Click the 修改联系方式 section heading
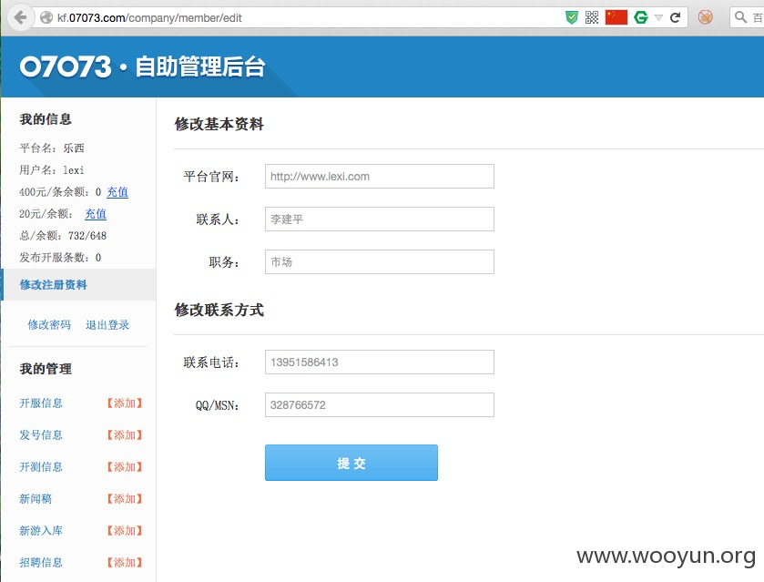This screenshot has height=582, width=764. tap(219, 310)
